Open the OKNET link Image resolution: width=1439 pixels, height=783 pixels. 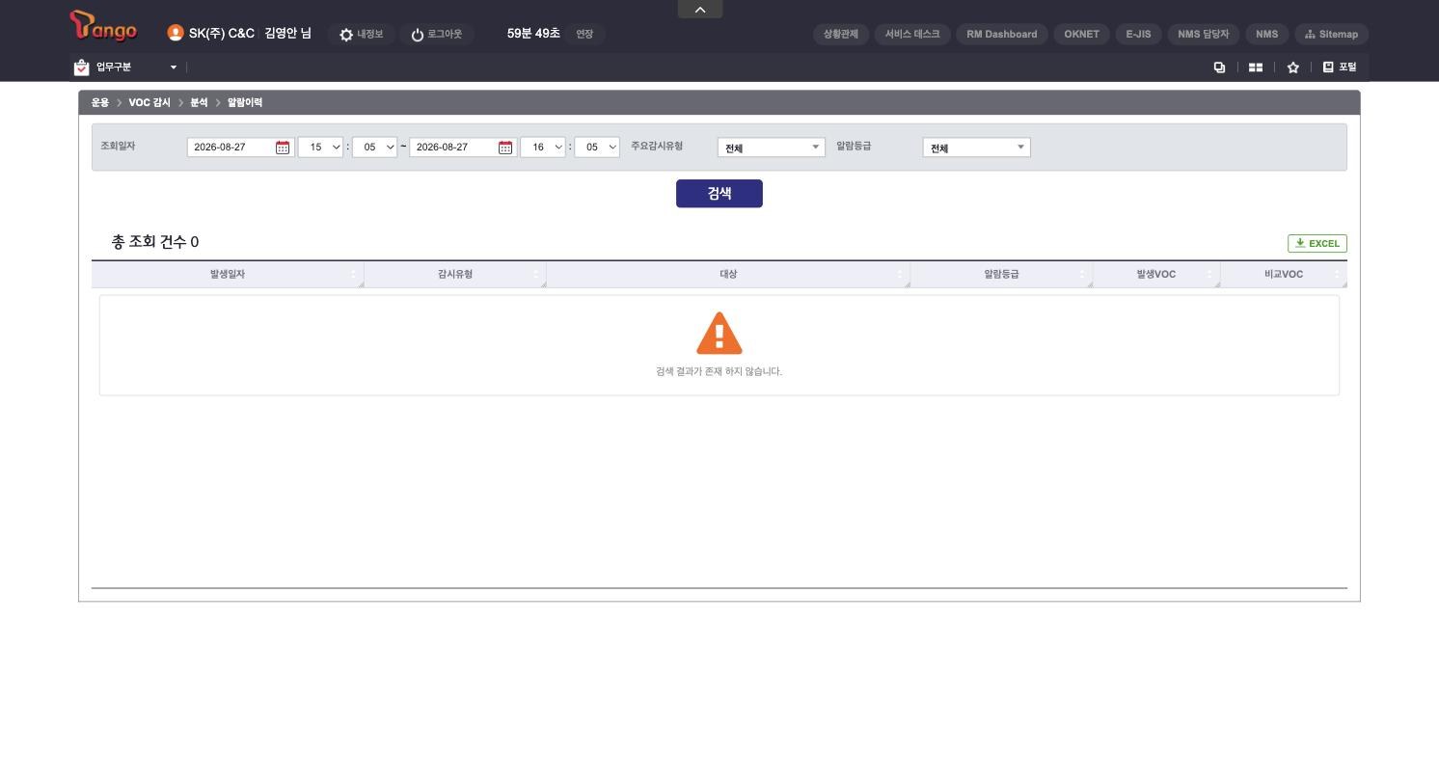point(1082,35)
